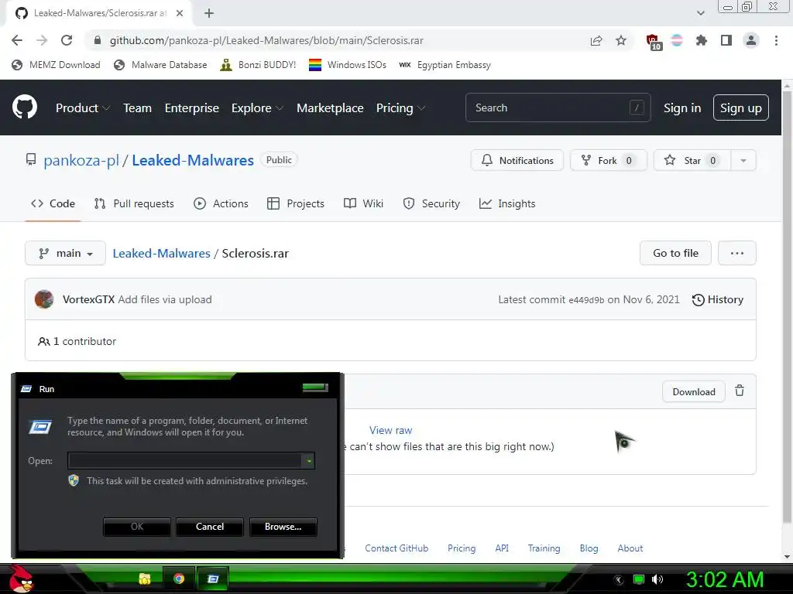Expand the Pricing header menu
The image size is (793, 594).
(400, 108)
